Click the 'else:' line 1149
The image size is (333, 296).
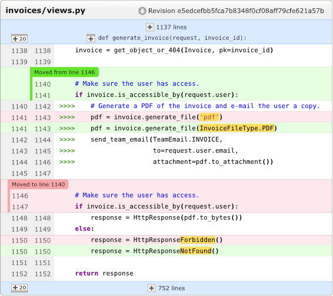(84, 229)
